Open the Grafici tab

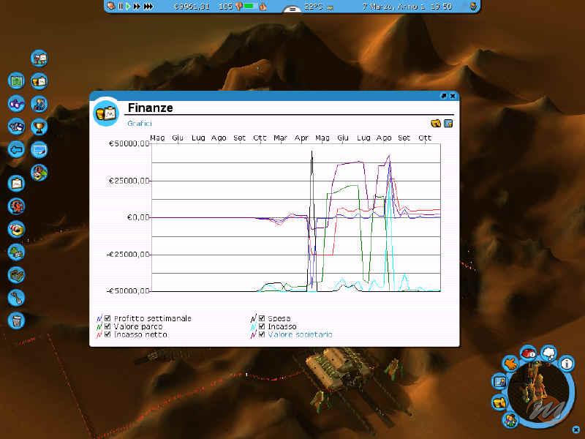(x=139, y=124)
